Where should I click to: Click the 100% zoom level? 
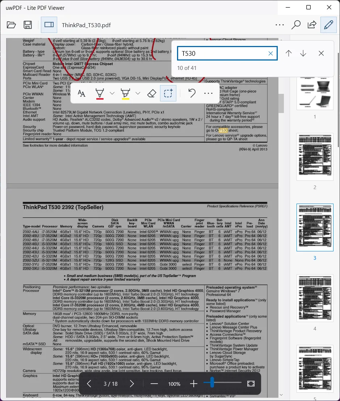(x=174, y=384)
